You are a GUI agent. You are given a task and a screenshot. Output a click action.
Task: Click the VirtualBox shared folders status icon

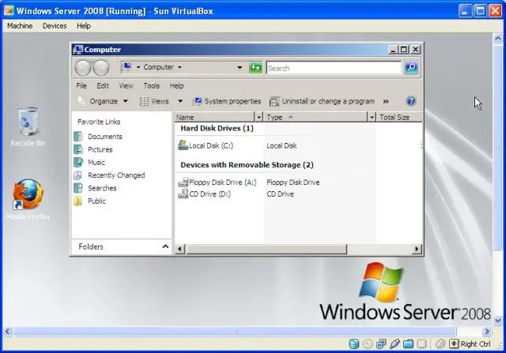408,344
